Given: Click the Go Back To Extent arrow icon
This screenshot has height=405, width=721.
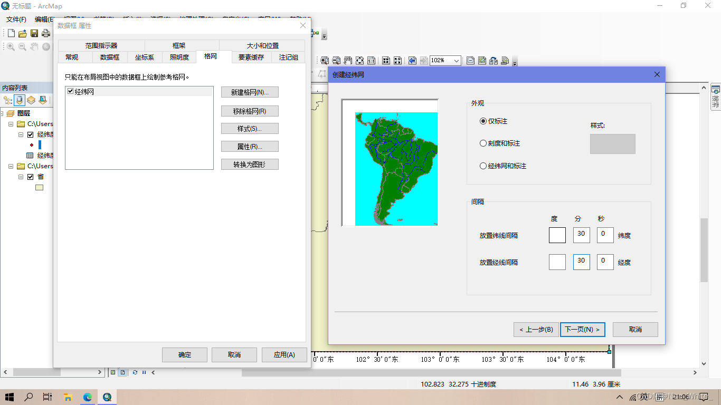Looking at the screenshot, I should pos(412,60).
